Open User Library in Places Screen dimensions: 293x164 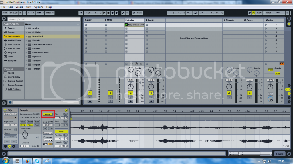pos(13,77)
